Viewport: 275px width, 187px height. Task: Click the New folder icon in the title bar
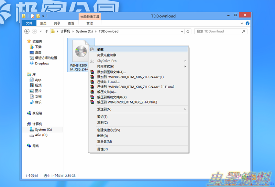[x=37, y=16]
